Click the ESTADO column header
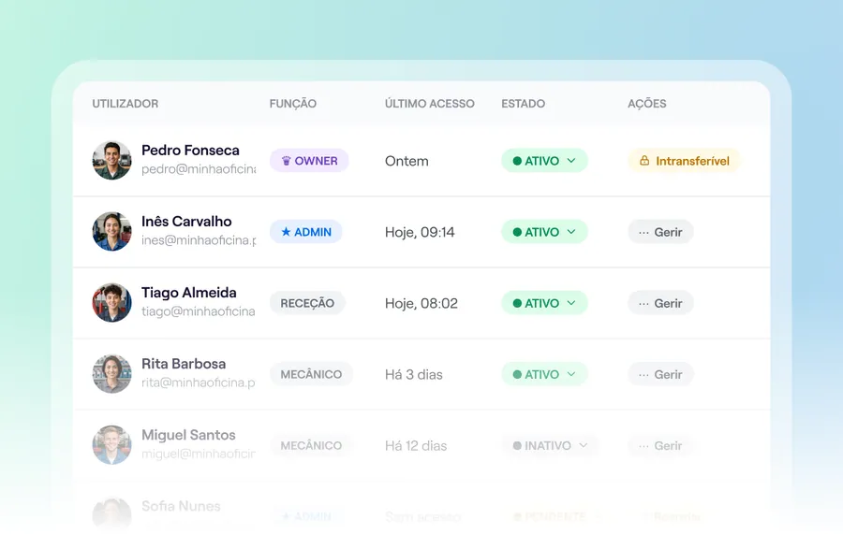Screen dimensions: 843x534 coord(523,104)
